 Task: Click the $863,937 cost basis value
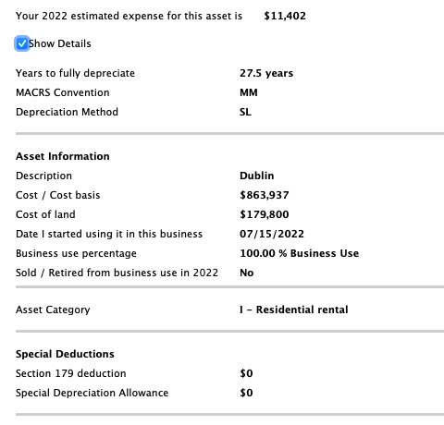pyautogui.click(x=265, y=195)
